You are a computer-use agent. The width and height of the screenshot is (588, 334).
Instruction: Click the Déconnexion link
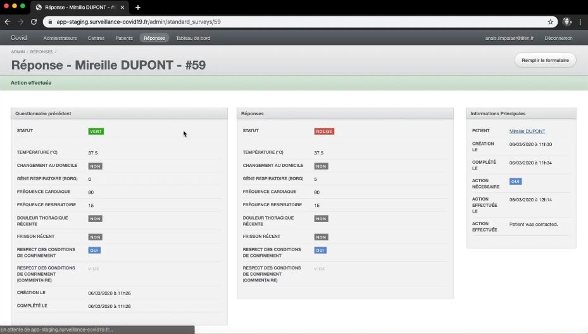558,38
